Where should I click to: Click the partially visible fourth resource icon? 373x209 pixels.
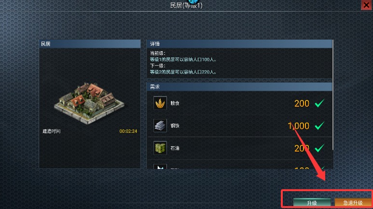tap(160, 167)
